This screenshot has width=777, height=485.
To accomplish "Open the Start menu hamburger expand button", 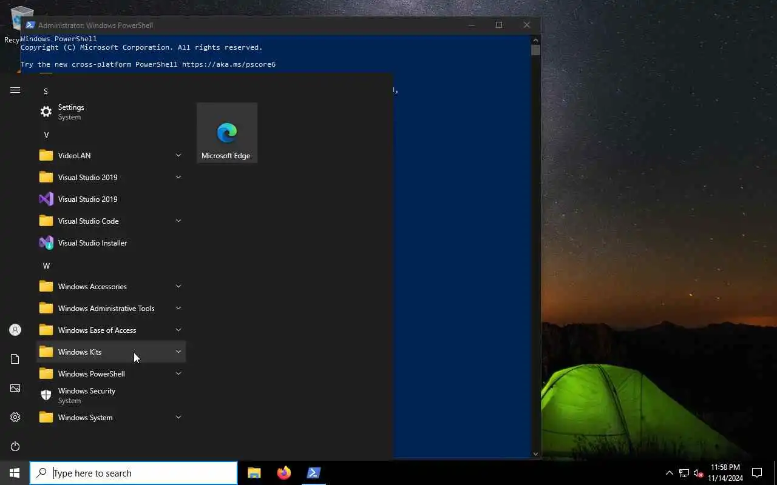I will [x=15, y=90].
